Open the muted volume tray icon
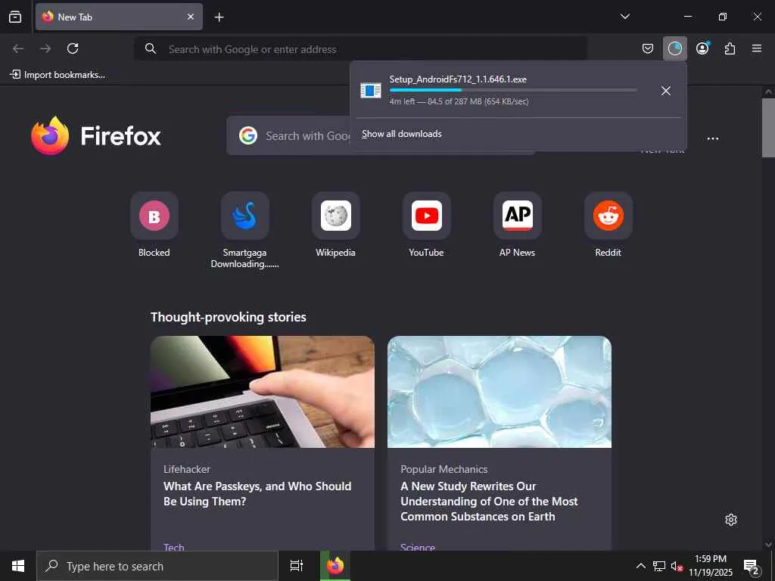The width and height of the screenshot is (775, 581). tap(677, 566)
